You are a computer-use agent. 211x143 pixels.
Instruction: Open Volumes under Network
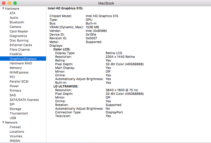[16, 136]
